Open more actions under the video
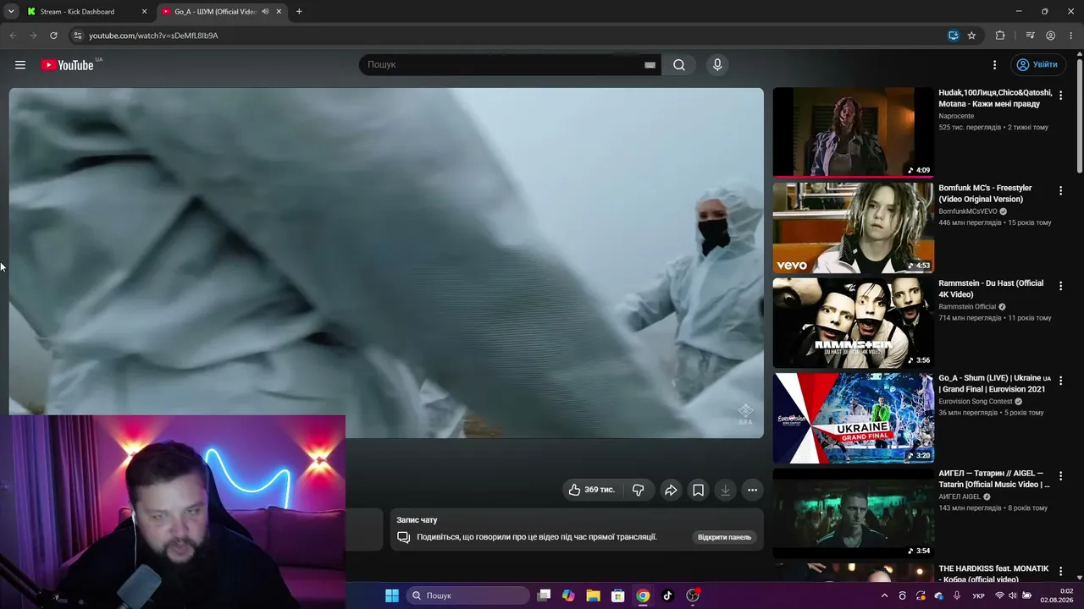This screenshot has height=609, width=1084. (x=752, y=490)
